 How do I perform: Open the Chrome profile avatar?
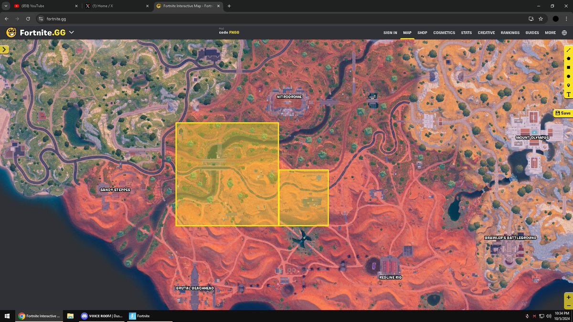[555, 19]
